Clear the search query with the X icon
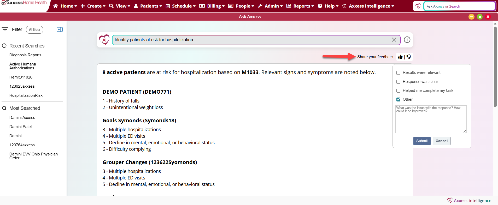The image size is (498, 205). [x=394, y=40]
